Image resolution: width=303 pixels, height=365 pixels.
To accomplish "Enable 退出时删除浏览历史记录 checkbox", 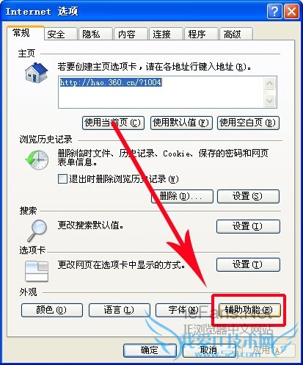I will tap(62, 178).
